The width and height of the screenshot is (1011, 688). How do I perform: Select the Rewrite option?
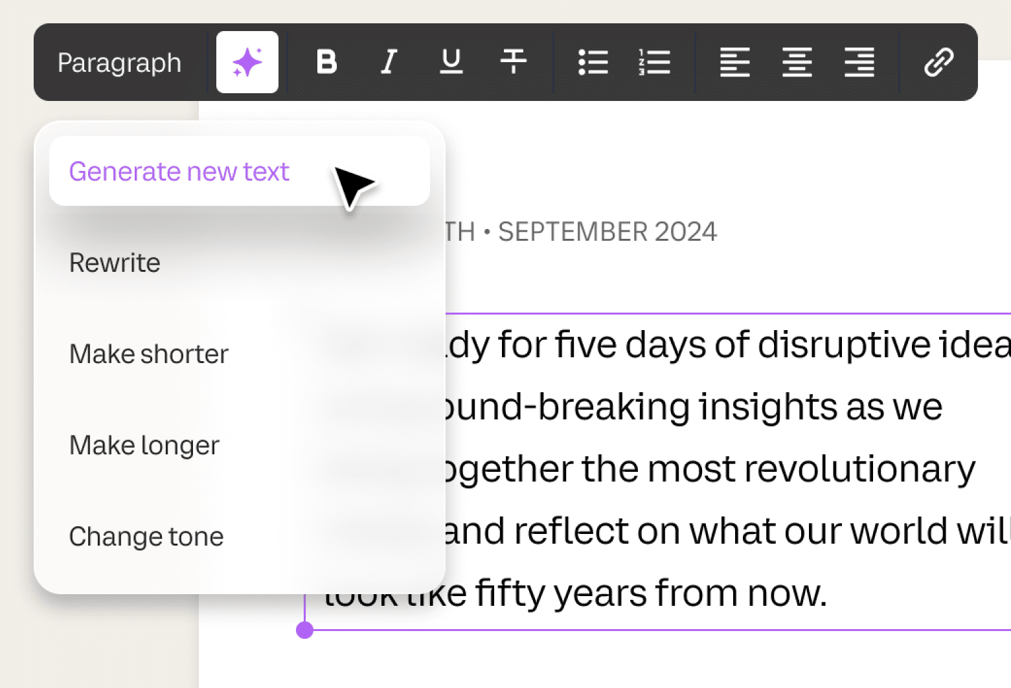pos(115,263)
